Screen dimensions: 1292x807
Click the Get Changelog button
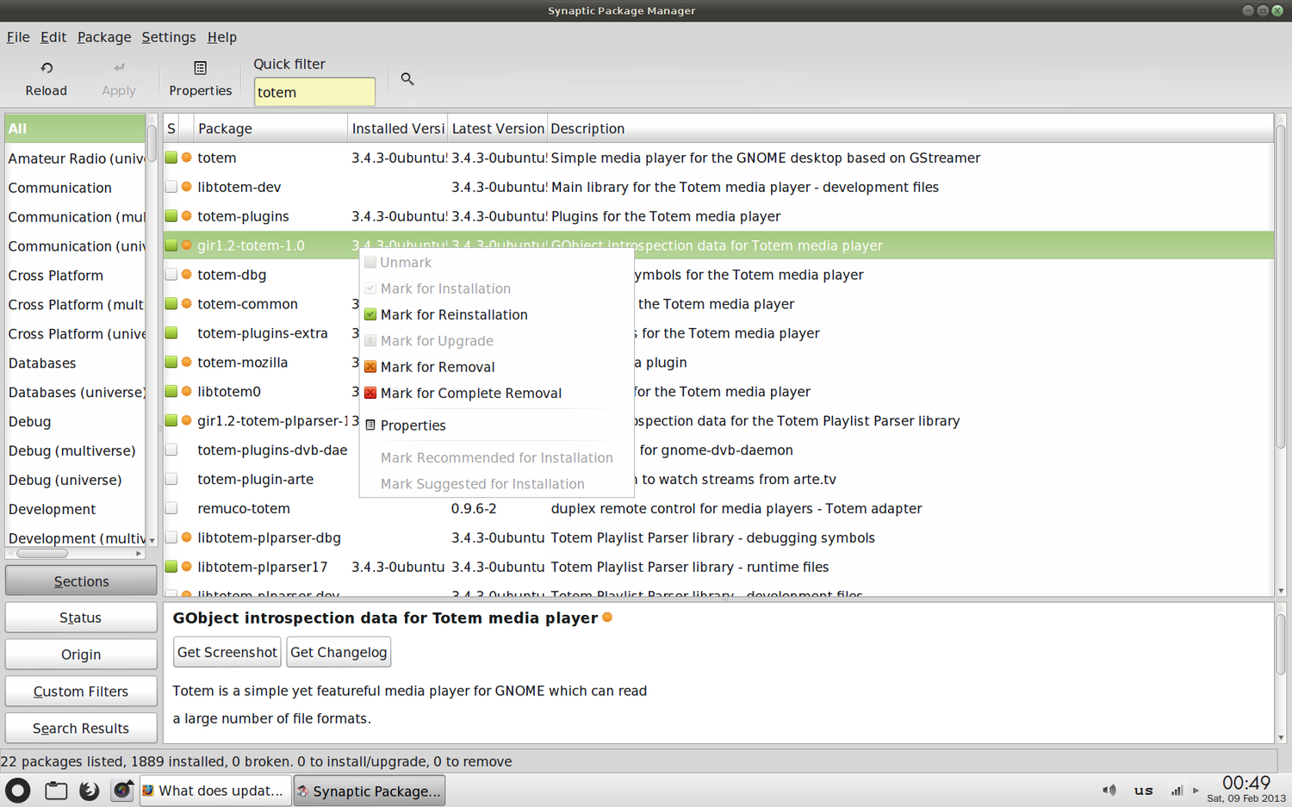(339, 652)
